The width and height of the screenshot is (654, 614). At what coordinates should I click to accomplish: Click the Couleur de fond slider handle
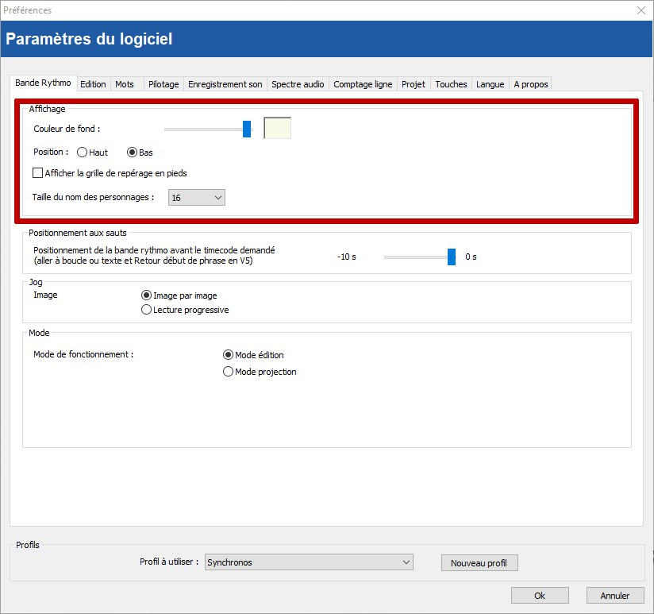[x=247, y=129]
